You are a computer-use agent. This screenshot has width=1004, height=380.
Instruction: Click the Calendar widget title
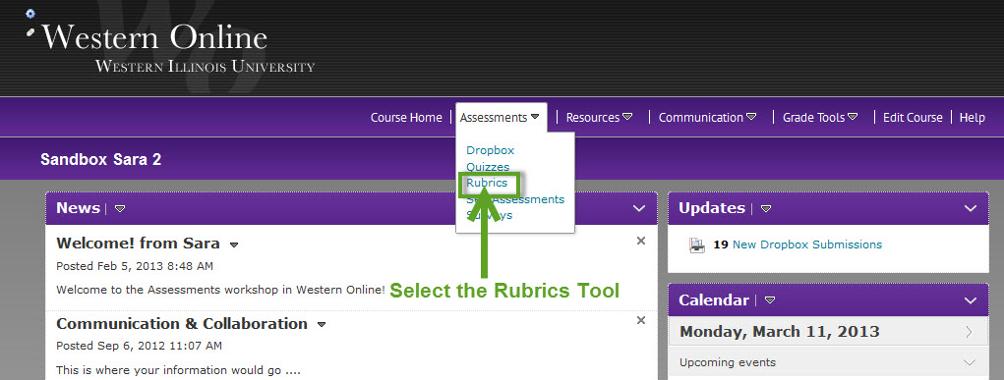714,300
